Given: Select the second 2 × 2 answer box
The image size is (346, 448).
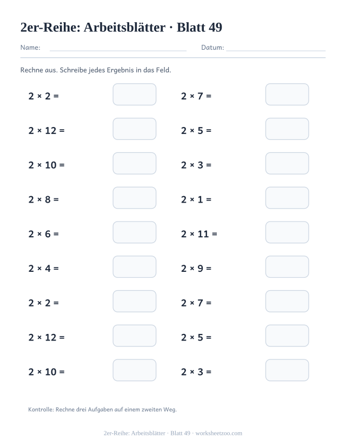Looking at the screenshot, I should point(135,302).
